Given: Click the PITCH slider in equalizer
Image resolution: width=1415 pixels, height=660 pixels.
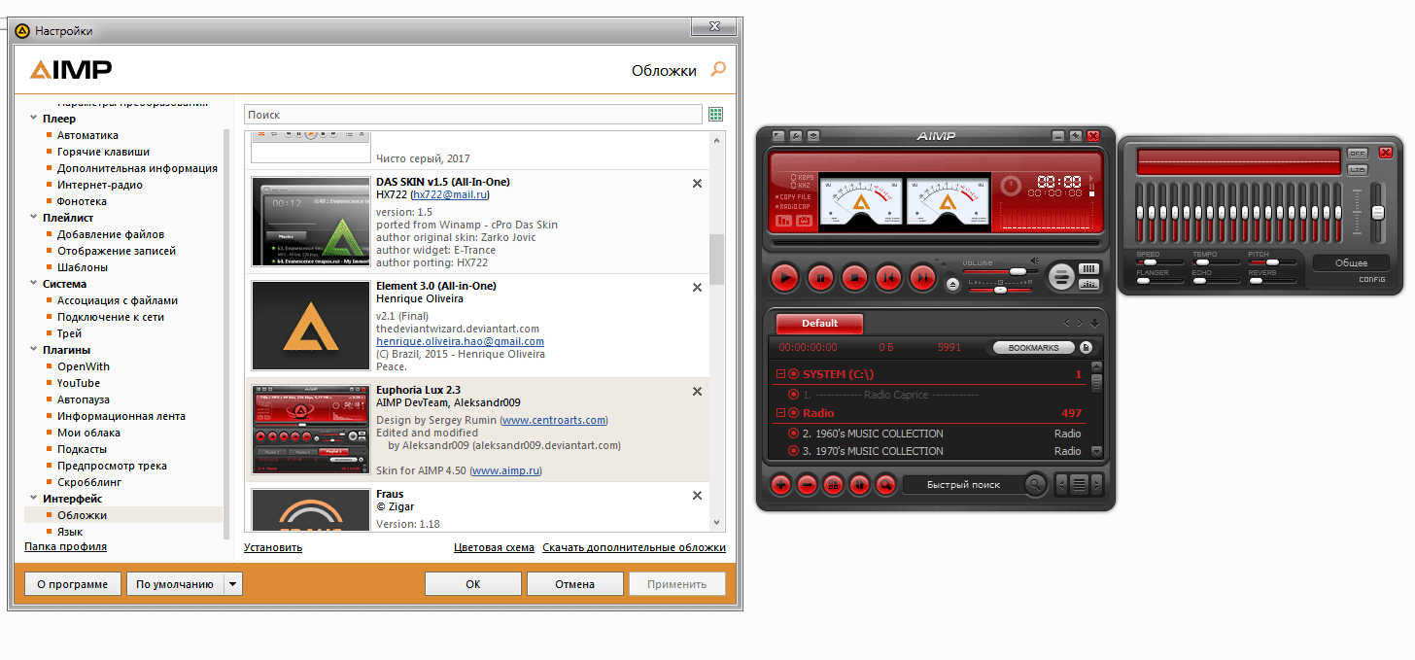Looking at the screenshot, I should (1272, 262).
